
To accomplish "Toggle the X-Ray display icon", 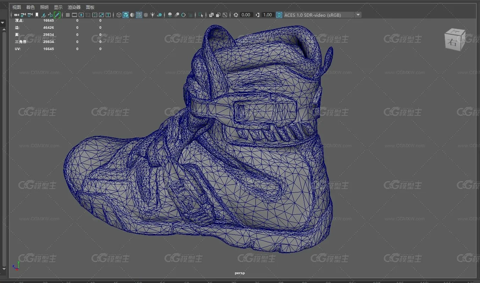I will [211, 15].
